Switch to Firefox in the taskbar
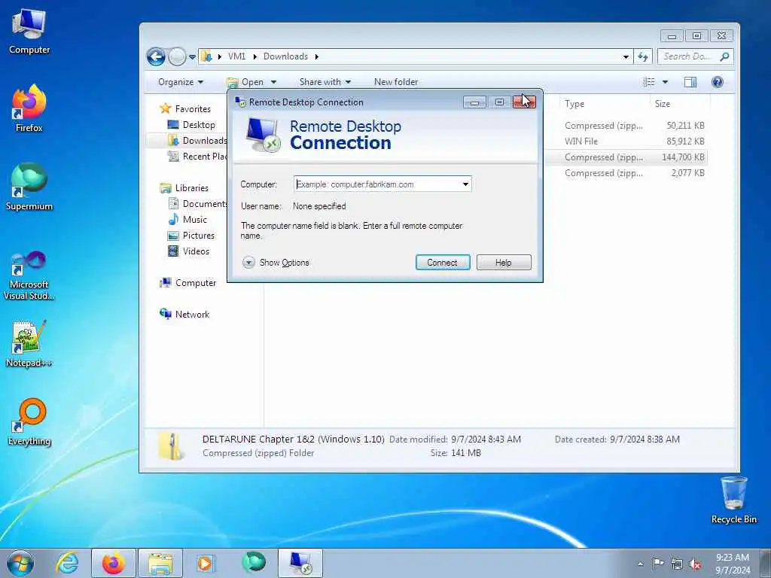The width and height of the screenshot is (771, 578). click(114, 563)
